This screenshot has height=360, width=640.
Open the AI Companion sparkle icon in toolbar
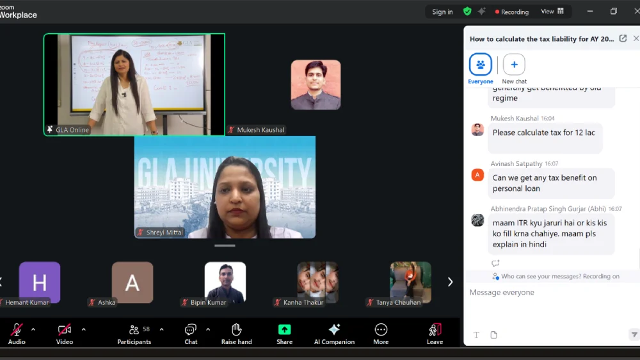[x=334, y=330]
